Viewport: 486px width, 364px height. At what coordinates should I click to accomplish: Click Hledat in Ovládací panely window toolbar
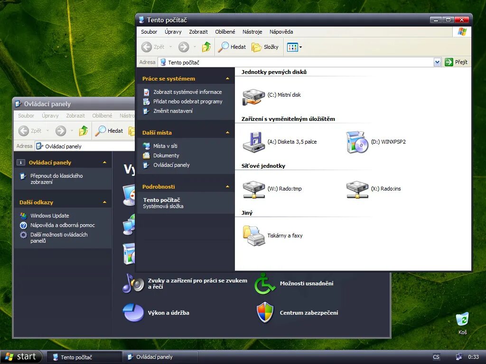click(x=109, y=131)
